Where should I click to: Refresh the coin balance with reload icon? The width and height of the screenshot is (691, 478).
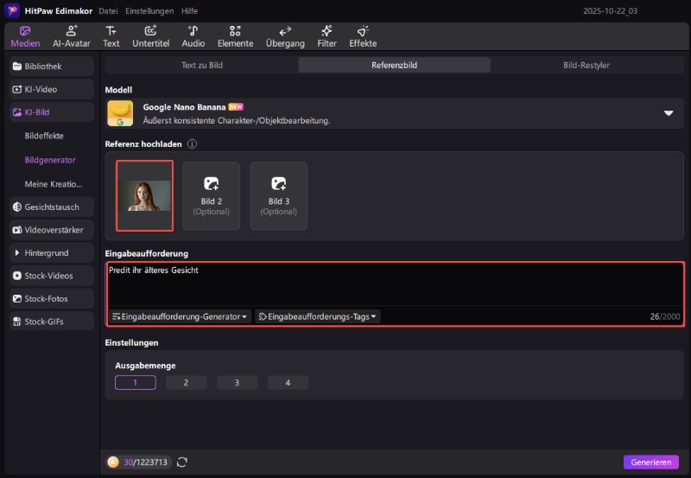[x=182, y=462]
